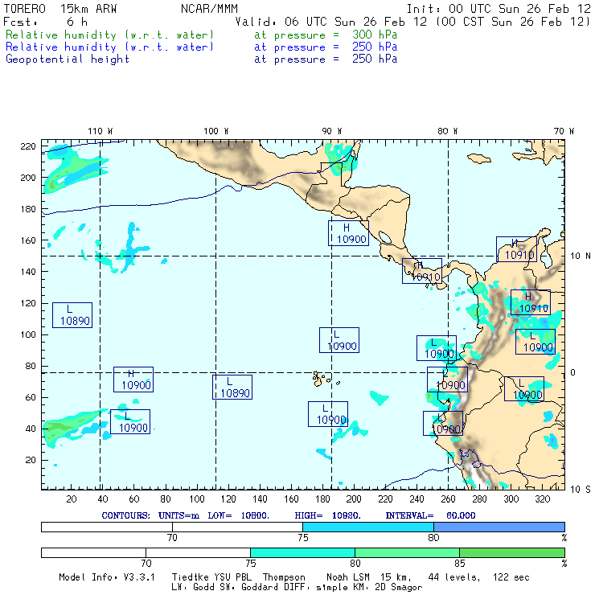Click the '0' equator latitude label on the right edge
595x595 pixels.
[x=572, y=372]
